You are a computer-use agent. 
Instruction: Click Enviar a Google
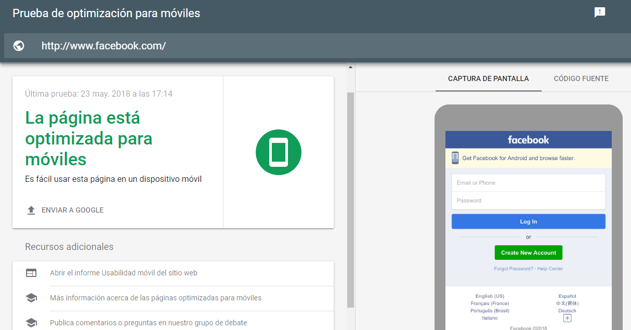coord(72,210)
